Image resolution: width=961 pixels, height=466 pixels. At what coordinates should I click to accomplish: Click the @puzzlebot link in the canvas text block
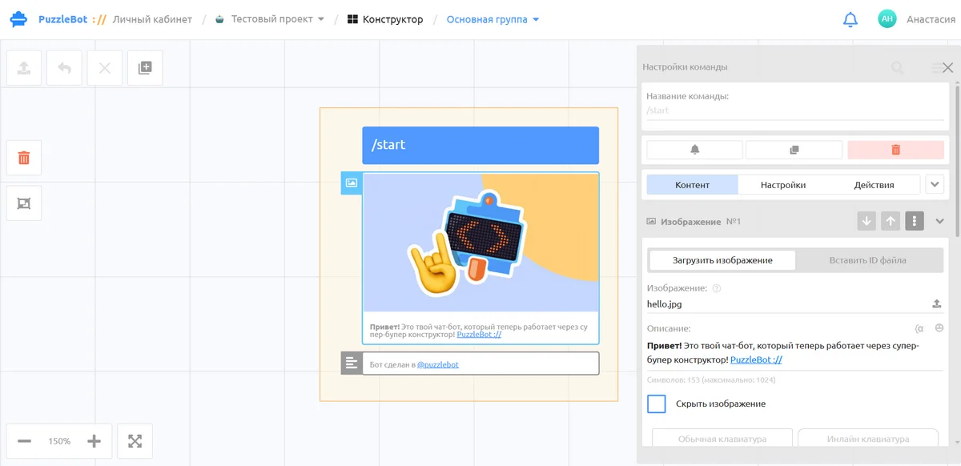tap(438, 364)
